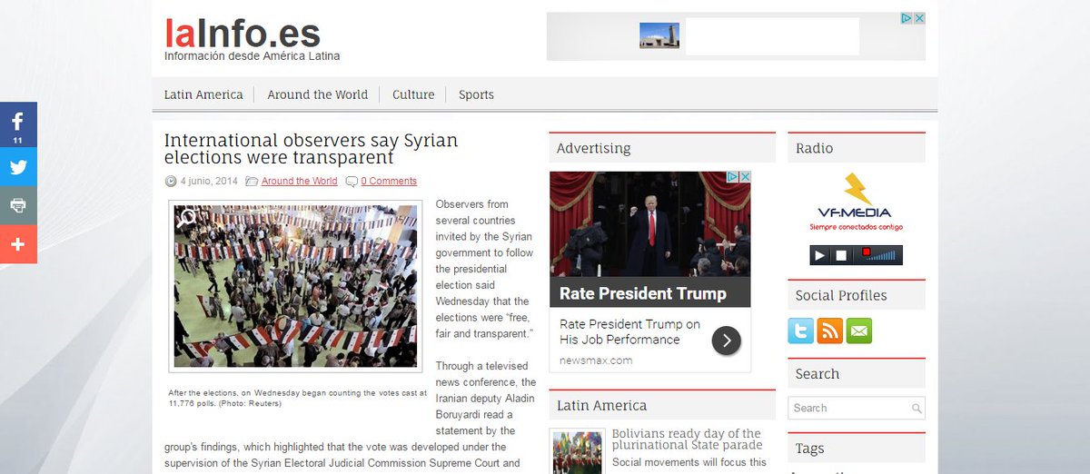Click the top banner ad thumbnail image
Screen dimensions: 1090x474
659,35
